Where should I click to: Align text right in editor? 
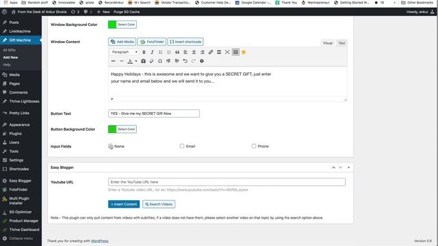[203, 52]
